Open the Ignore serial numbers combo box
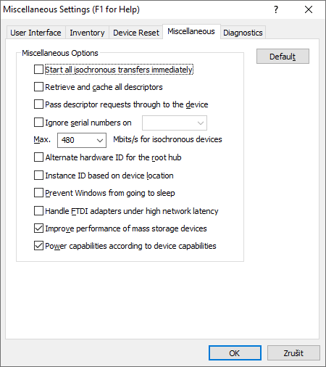This screenshot has height=367, width=326. (x=175, y=123)
